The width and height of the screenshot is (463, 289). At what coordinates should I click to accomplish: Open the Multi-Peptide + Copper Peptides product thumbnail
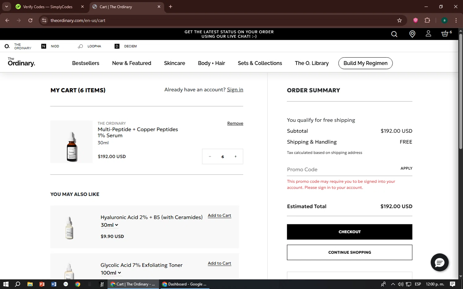(71, 142)
